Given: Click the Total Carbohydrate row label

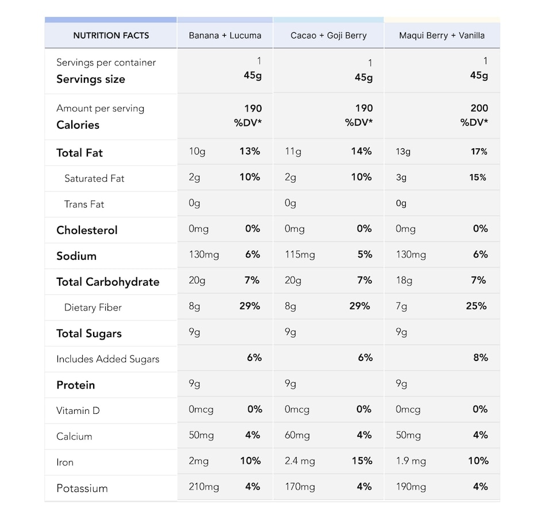Looking at the screenshot, I should (x=107, y=282).
